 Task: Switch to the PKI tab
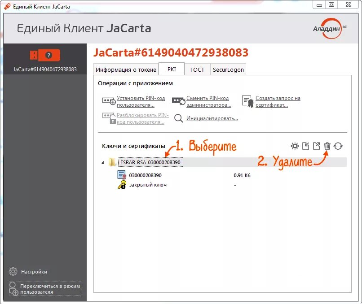[172, 69]
